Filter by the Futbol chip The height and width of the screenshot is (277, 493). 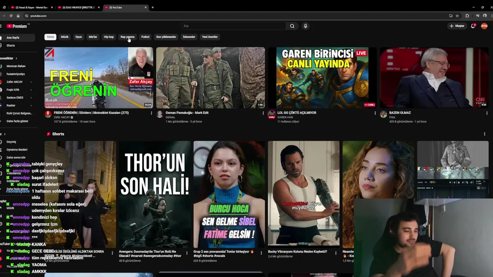point(145,37)
